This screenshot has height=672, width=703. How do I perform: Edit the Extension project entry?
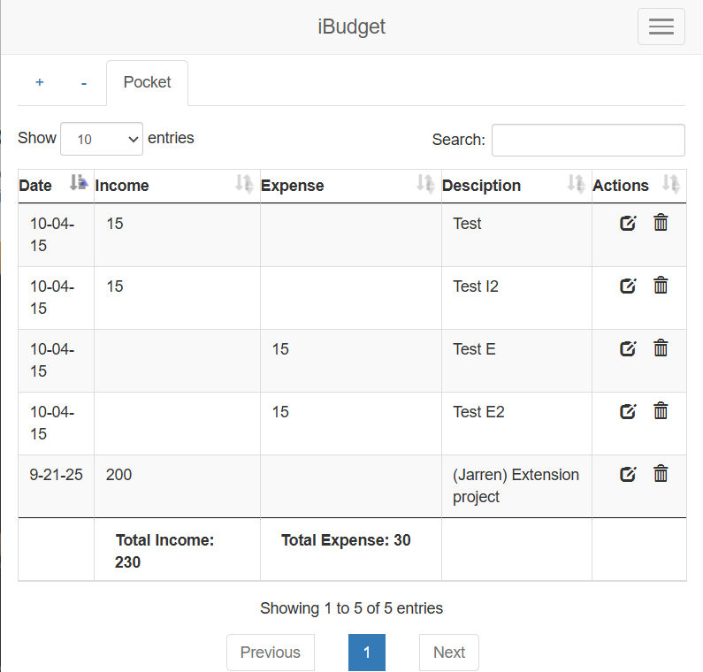point(628,474)
